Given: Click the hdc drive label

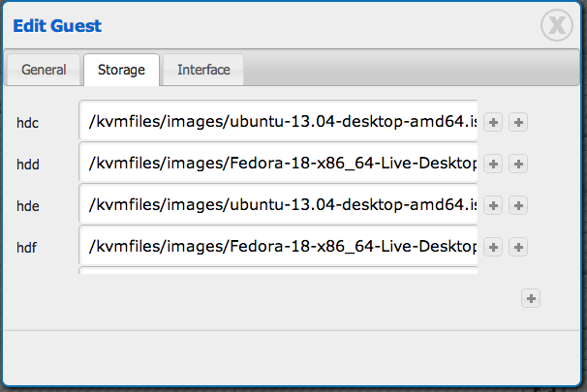Looking at the screenshot, I should point(27,123).
